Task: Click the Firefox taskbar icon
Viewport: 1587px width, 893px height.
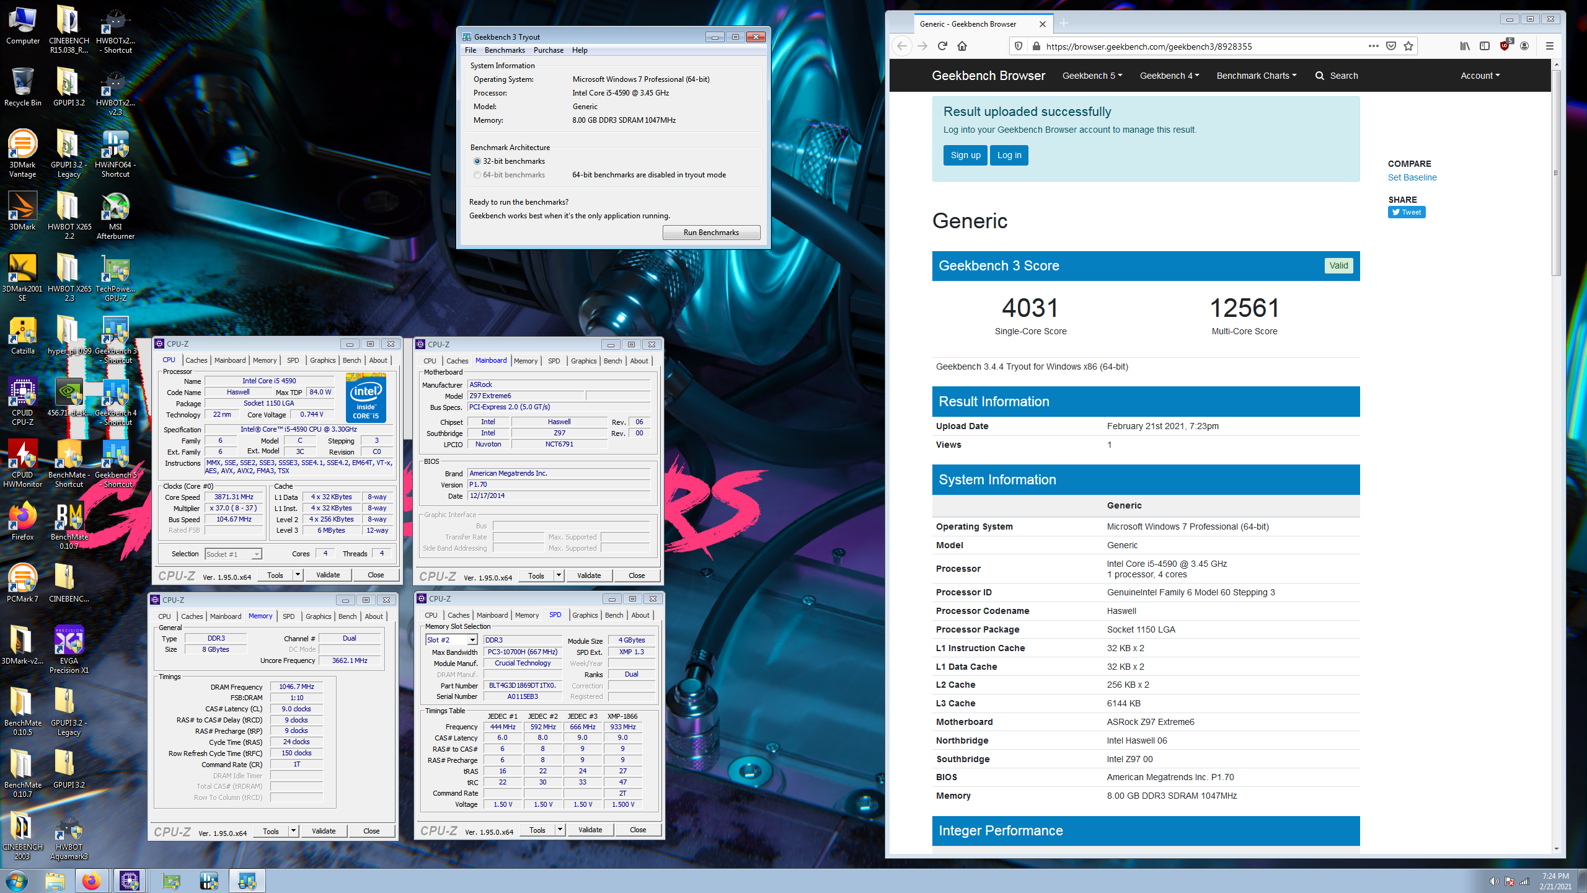Action: pos(92,881)
